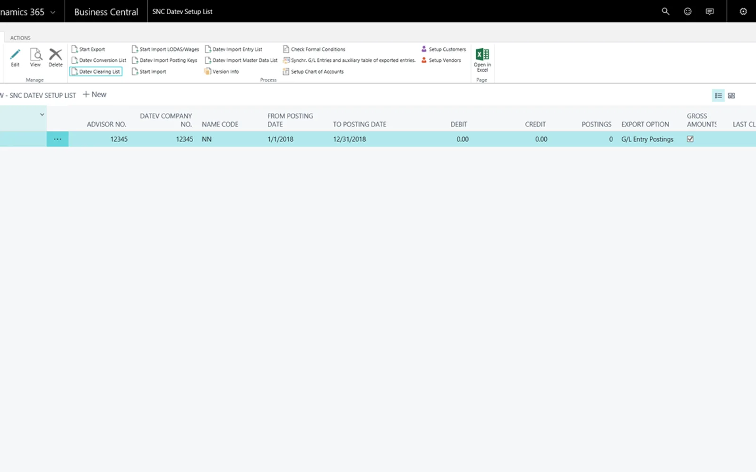This screenshot has width=756, height=472.
Task: Click To Posting Date 12/31/2018
Action: click(349, 139)
